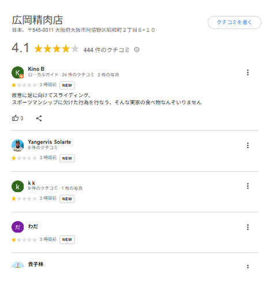277x282 pixels.
Task: Open more options for k k's review
Action: [248, 186]
